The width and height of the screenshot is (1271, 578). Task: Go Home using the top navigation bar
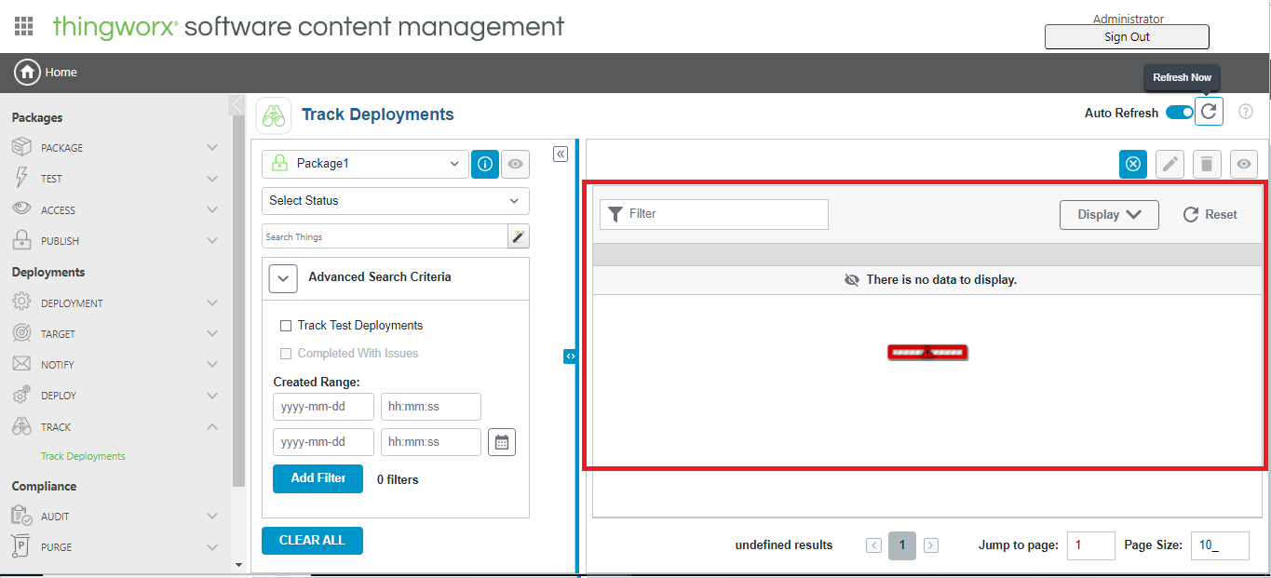45,72
